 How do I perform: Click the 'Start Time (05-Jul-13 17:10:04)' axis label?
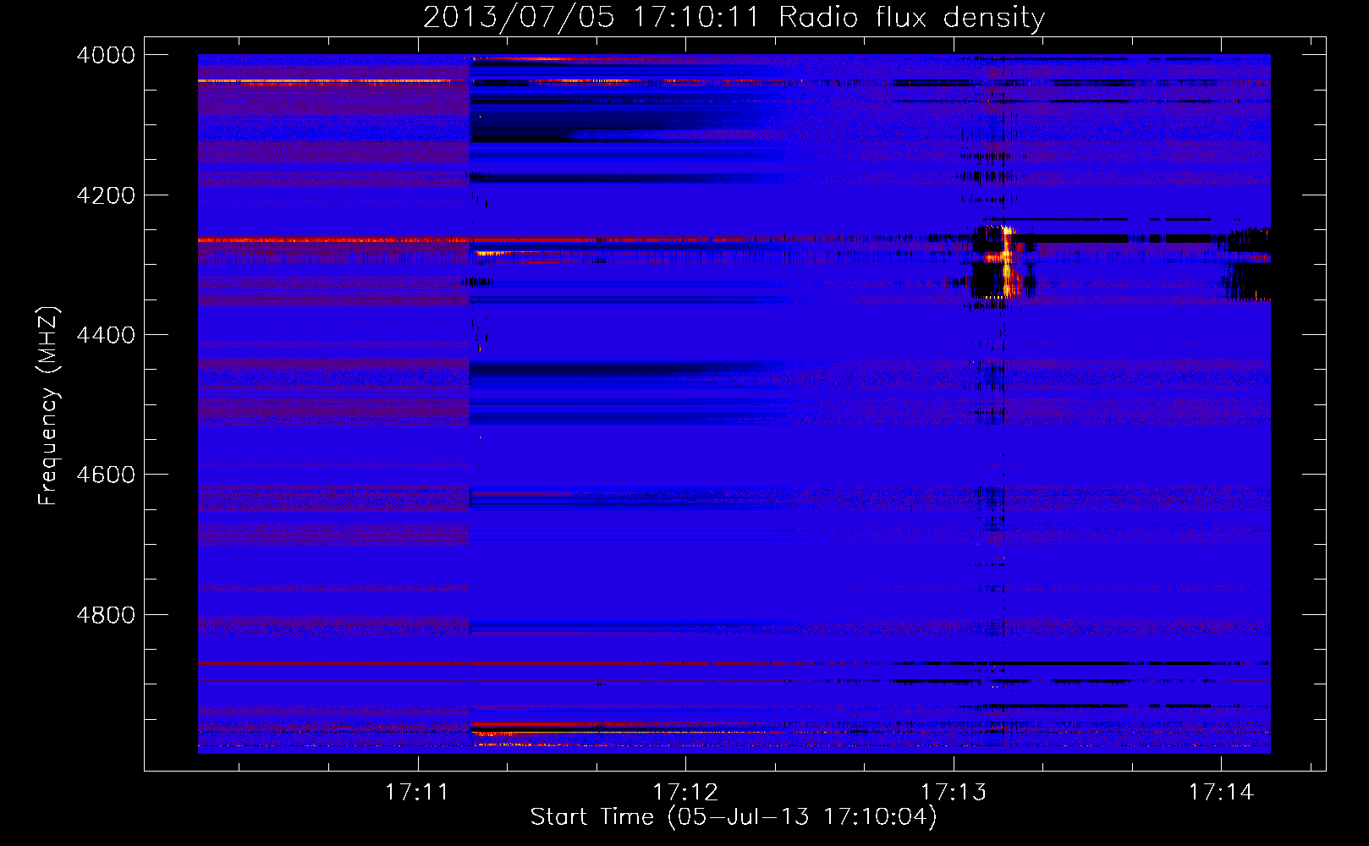[x=734, y=817]
